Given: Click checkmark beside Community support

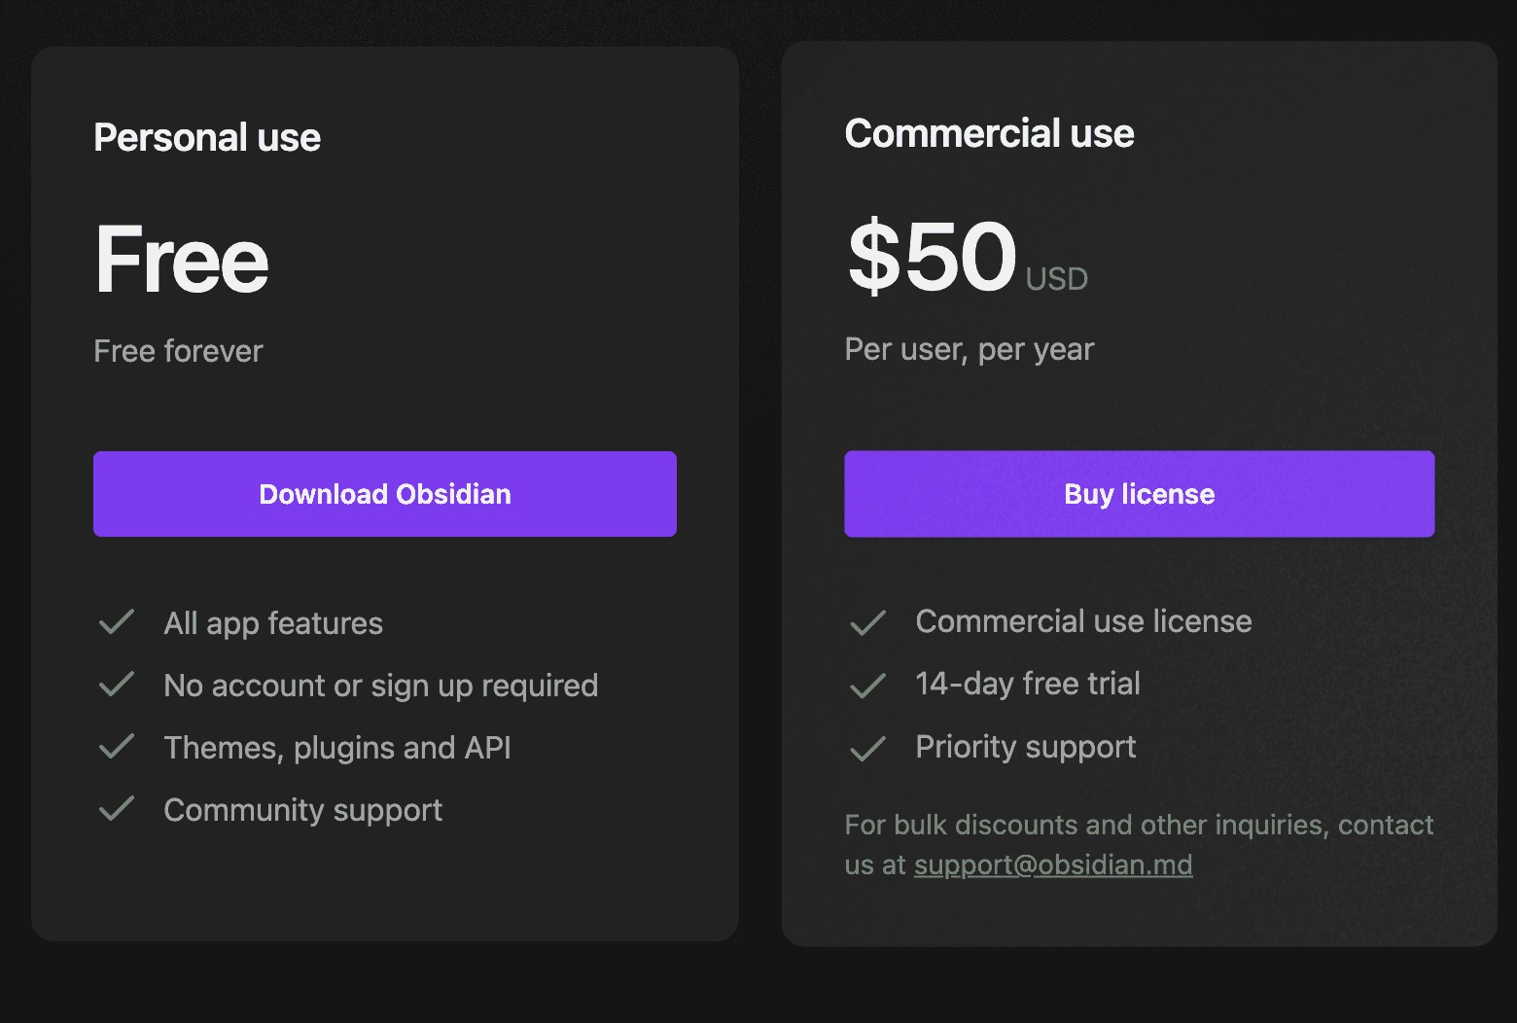Looking at the screenshot, I should 117,809.
